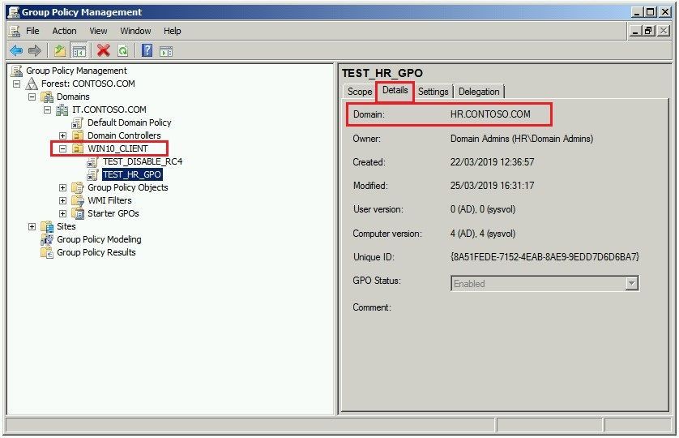Click the TEST_HR_GPO link icon in tree
The width and height of the screenshot is (679, 438).
92,174
